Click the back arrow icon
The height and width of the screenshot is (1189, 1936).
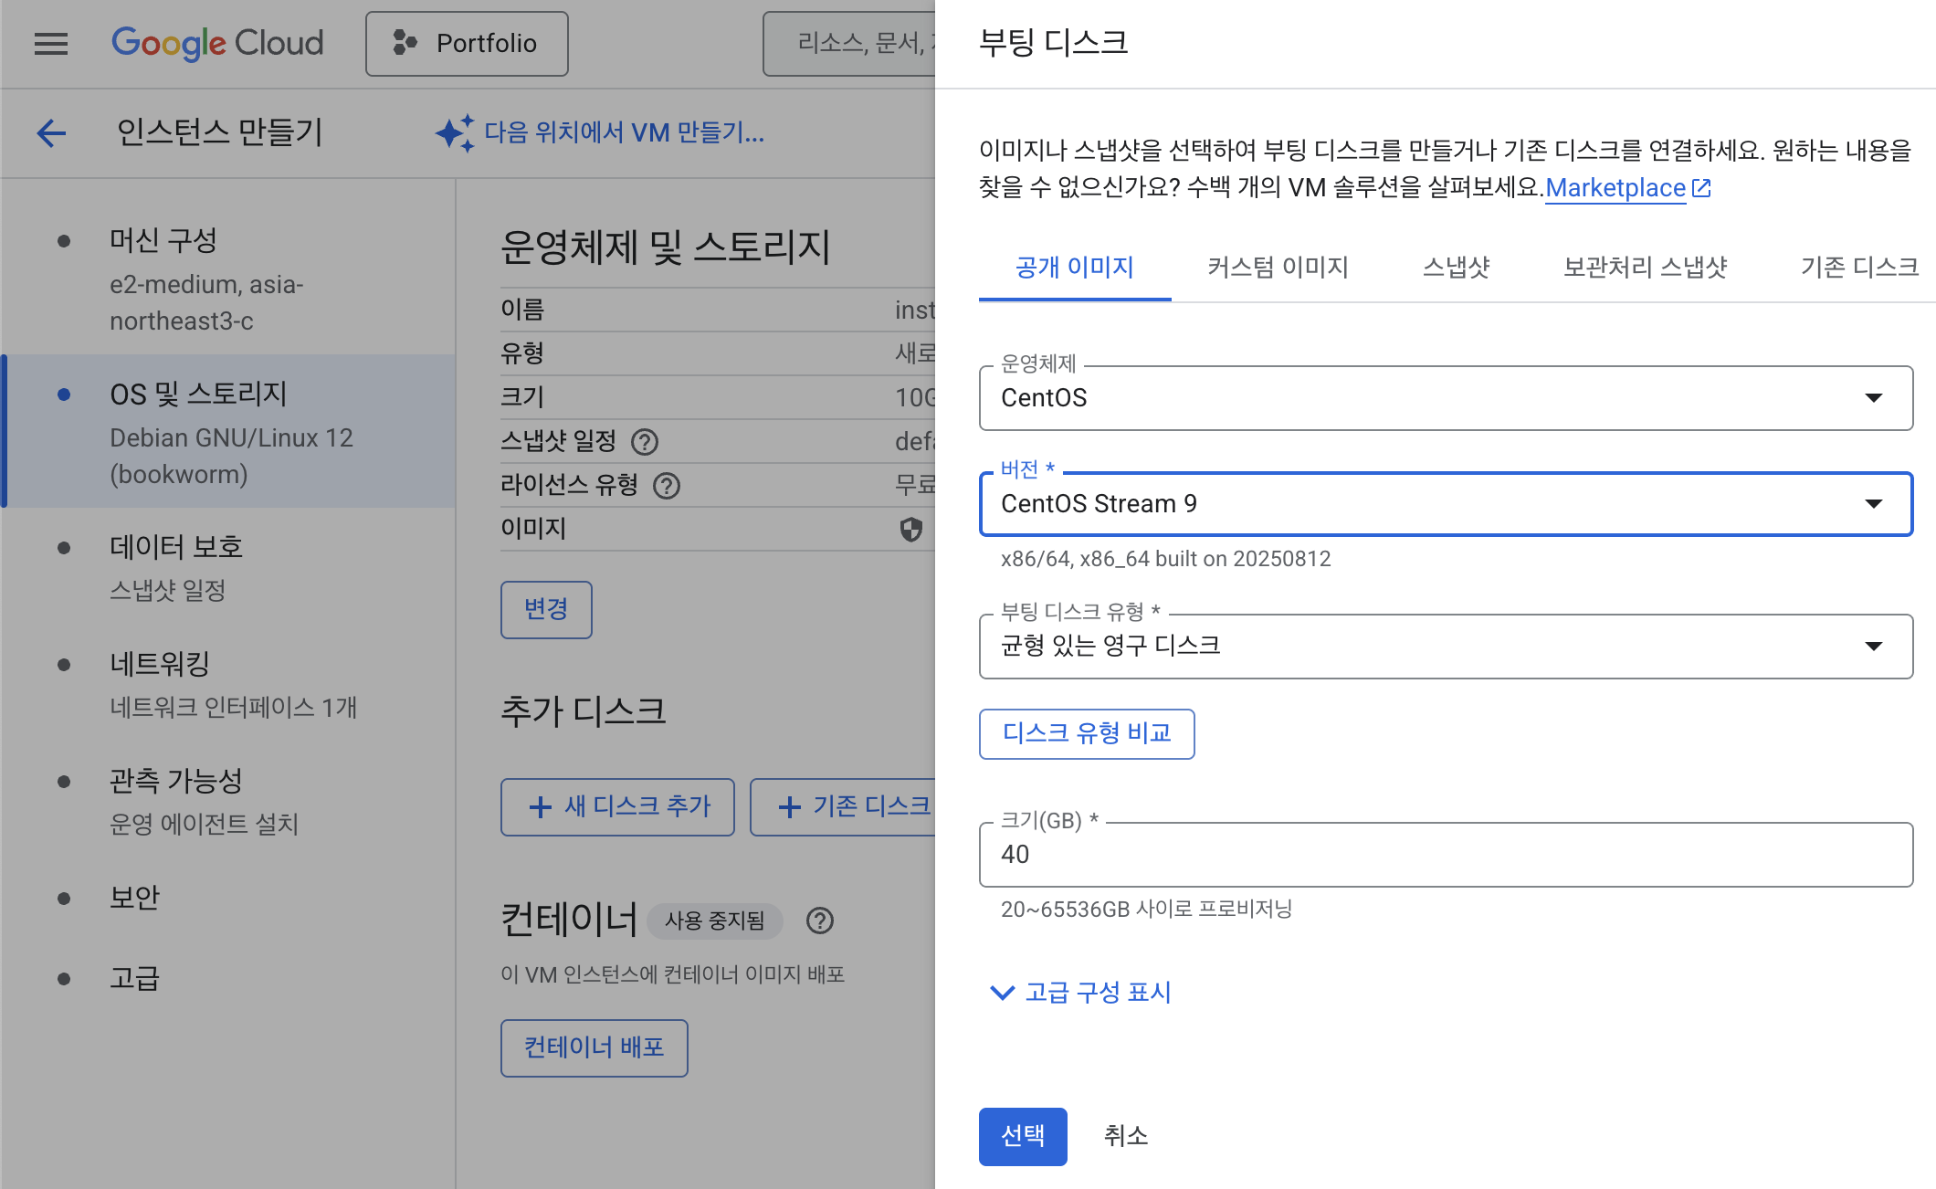click(51, 133)
